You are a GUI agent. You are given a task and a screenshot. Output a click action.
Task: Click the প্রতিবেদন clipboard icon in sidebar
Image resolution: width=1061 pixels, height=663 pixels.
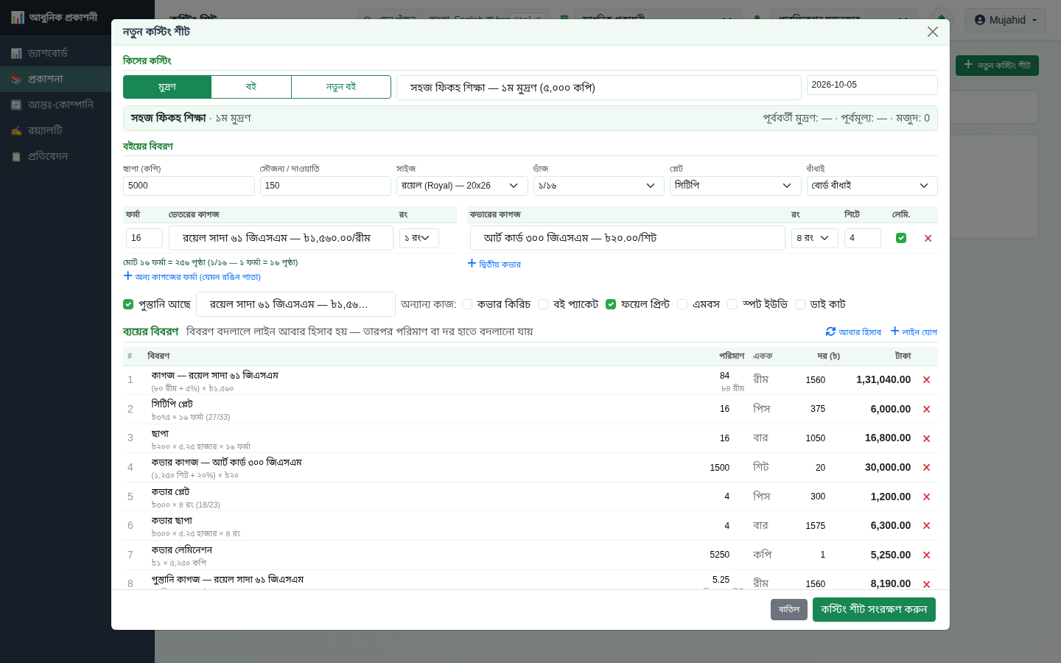16,156
